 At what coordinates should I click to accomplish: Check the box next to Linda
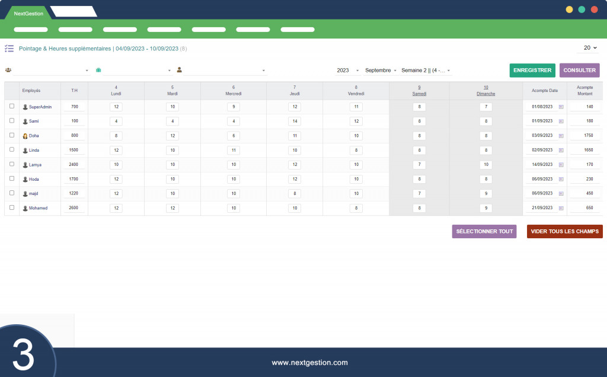click(x=12, y=149)
